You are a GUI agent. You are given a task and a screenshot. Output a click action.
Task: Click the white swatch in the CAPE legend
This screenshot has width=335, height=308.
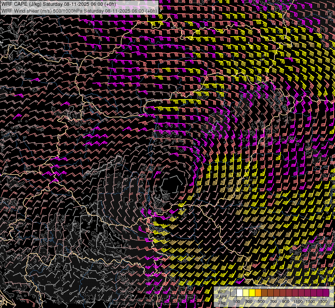(240, 293)
